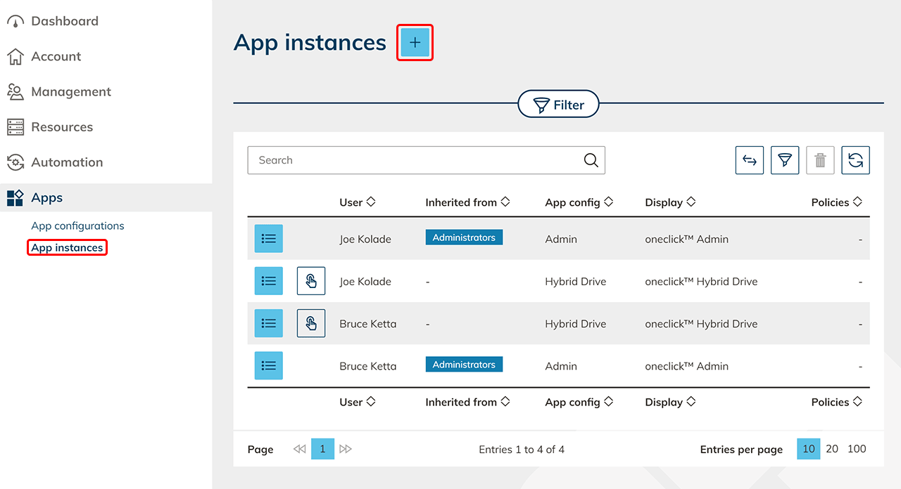This screenshot has width=901, height=489.
Task: Sort table by User column header
Action: (357, 202)
